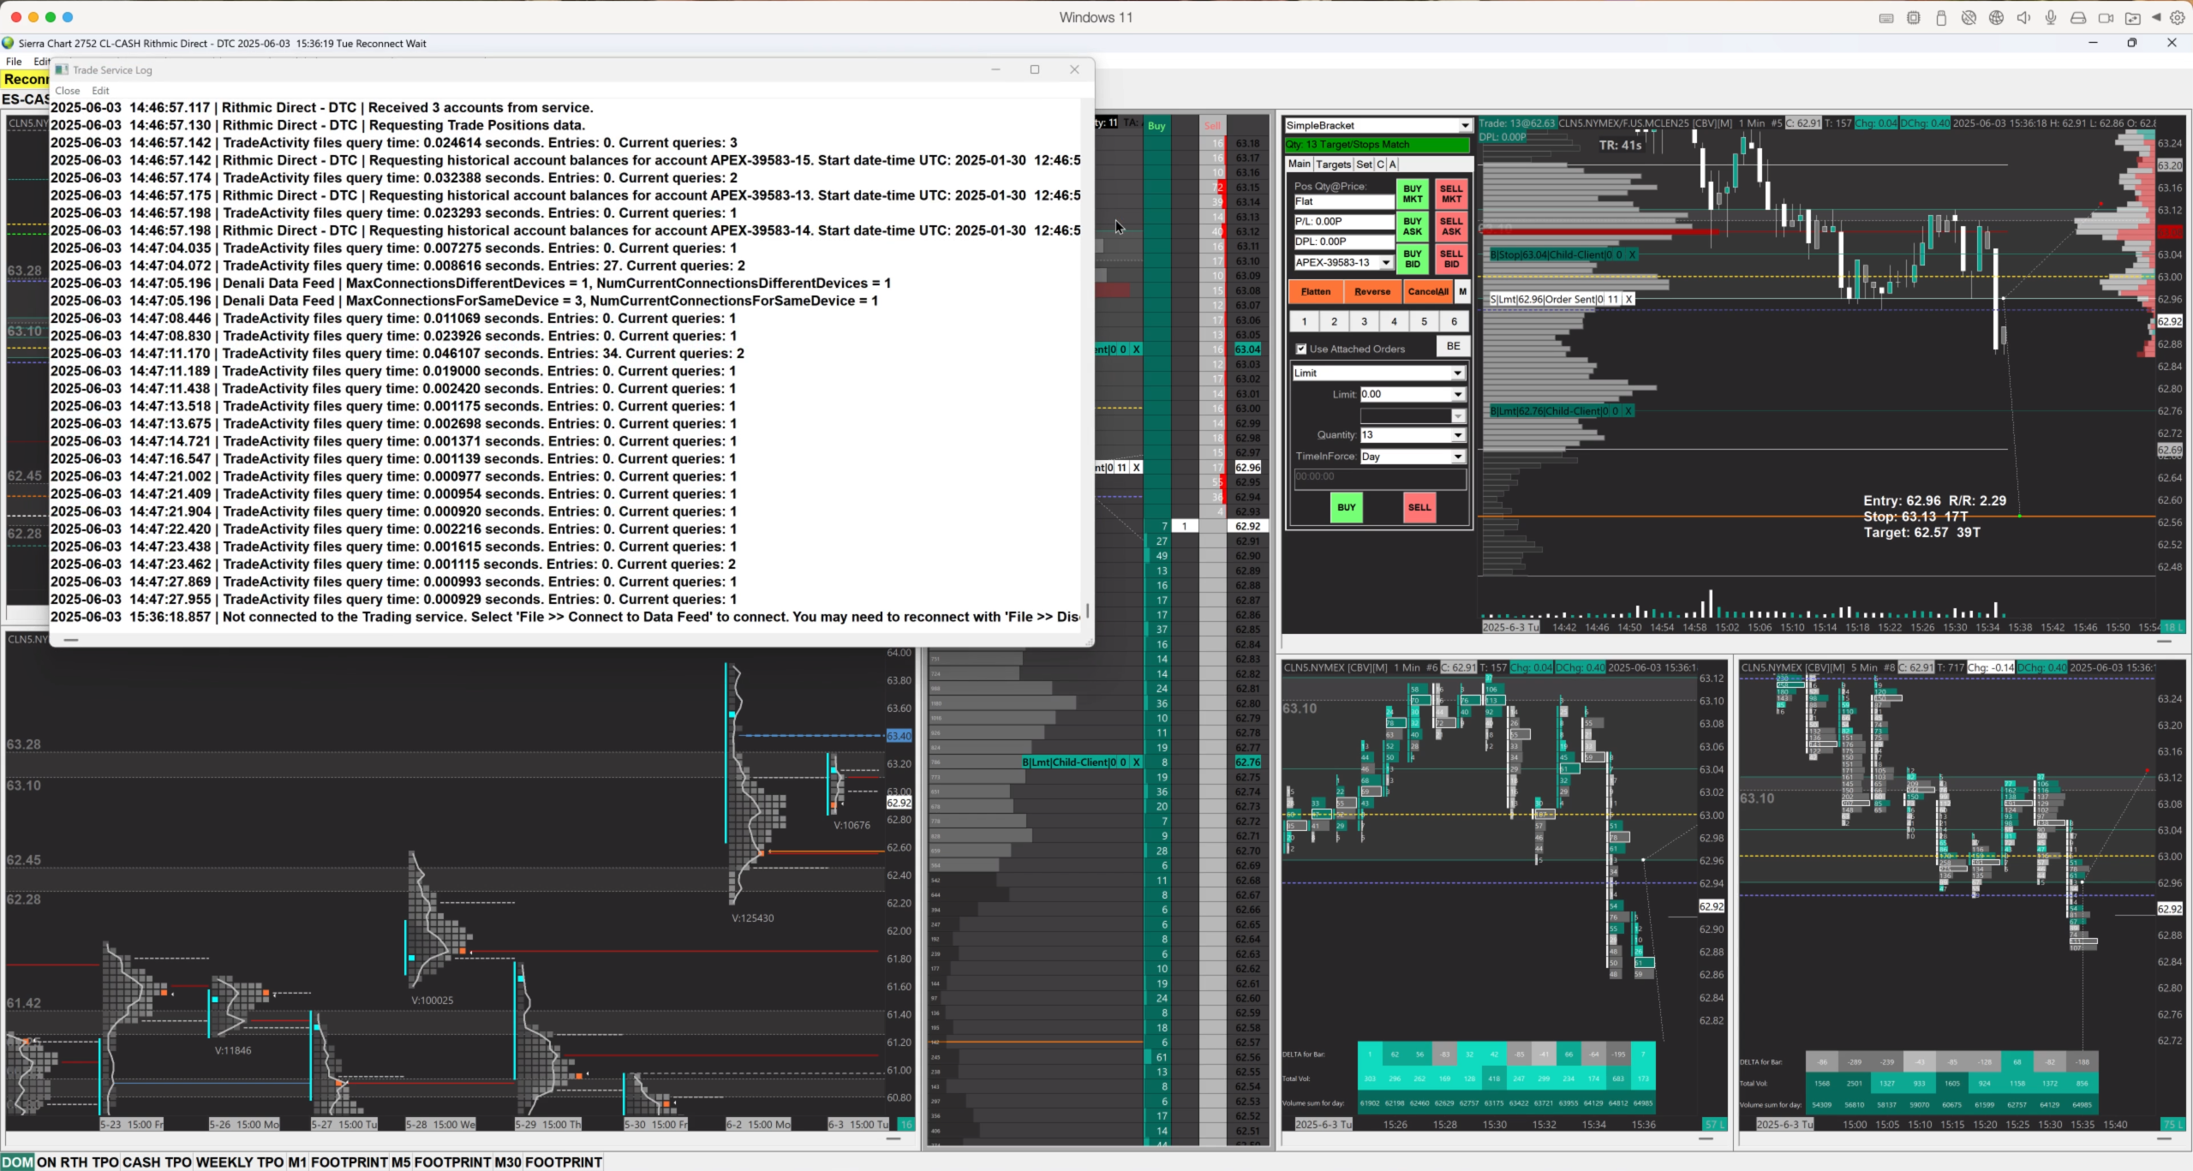Click the BUY MKT button
This screenshot has height=1171, width=2193.
1412,194
